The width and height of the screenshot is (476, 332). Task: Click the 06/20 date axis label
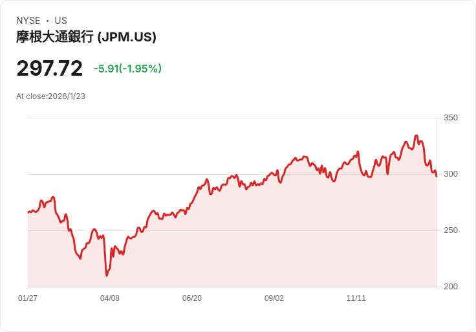click(x=192, y=298)
